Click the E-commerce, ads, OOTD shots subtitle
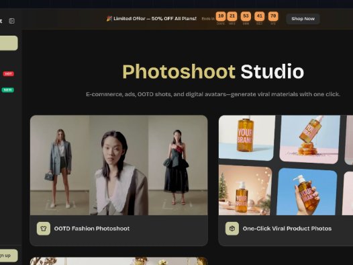The image size is (353, 265). point(213,94)
